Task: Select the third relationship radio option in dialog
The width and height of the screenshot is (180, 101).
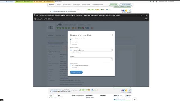Action: coord(71,44)
